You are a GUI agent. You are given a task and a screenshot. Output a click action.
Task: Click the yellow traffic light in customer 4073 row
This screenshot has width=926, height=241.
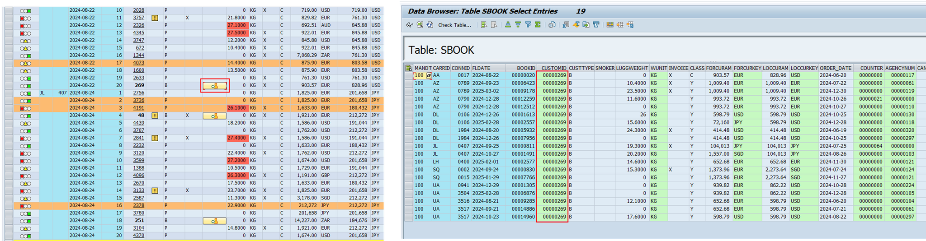pyautogui.click(x=25, y=64)
